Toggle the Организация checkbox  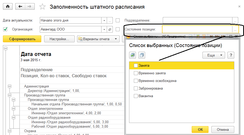point(5,29)
